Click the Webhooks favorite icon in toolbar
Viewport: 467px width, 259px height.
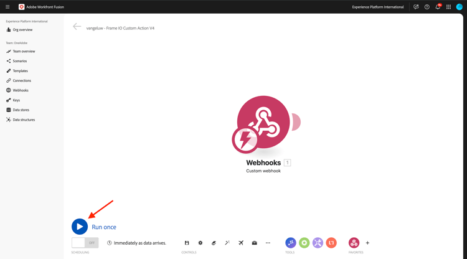tap(354, 243)
